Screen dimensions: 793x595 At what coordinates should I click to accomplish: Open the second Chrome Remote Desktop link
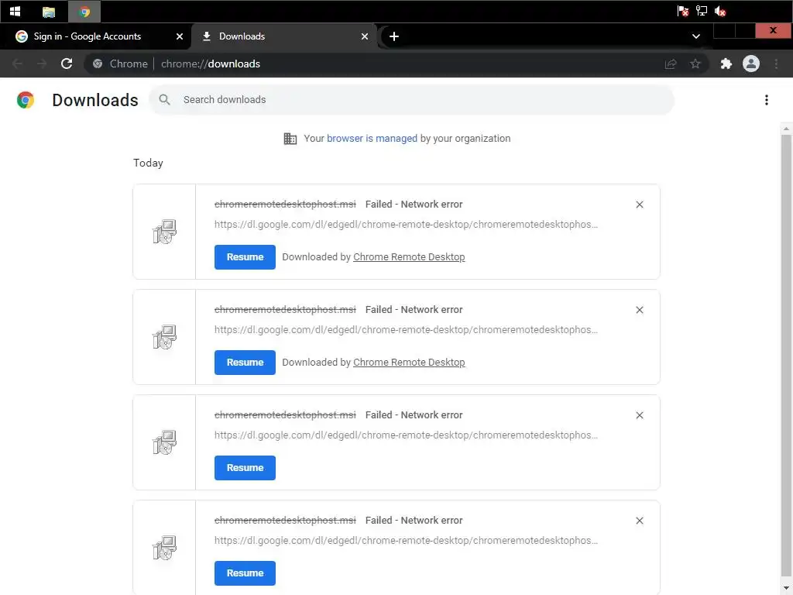(409, 363)
